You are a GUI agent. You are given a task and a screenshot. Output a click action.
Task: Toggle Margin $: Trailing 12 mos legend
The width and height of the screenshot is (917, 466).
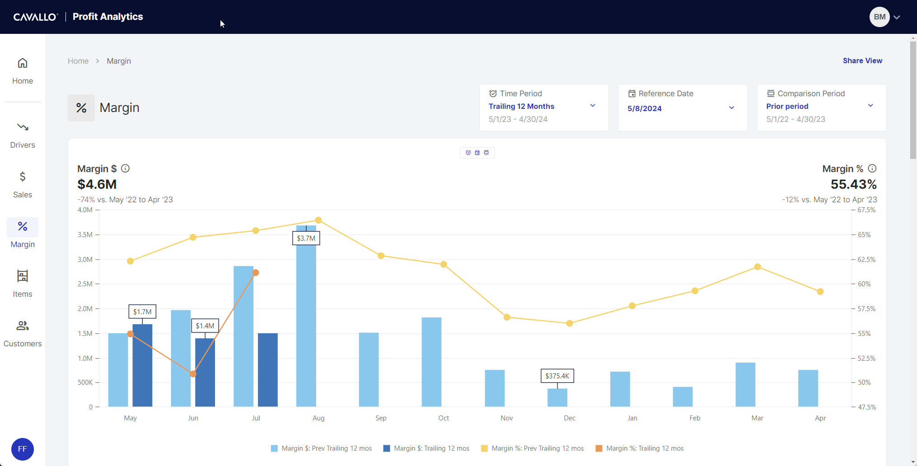426,448
